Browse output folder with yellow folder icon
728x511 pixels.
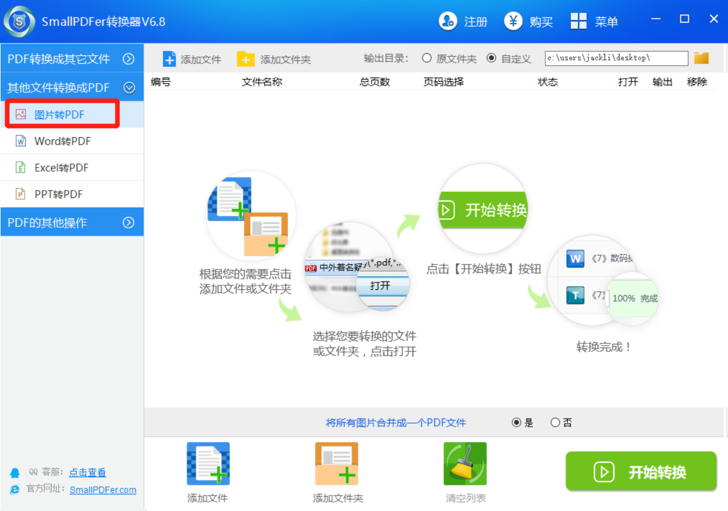[x=702, y=58]
